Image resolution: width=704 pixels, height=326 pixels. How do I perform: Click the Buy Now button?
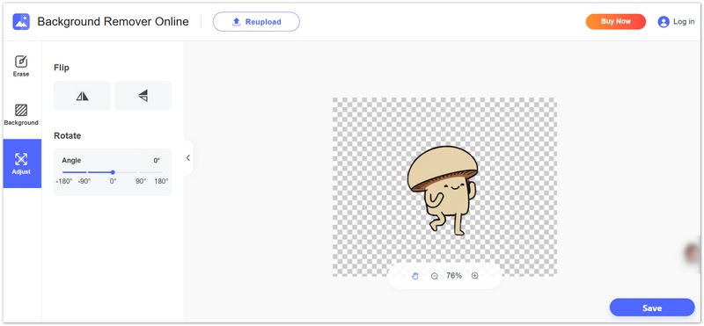point(615,21)
